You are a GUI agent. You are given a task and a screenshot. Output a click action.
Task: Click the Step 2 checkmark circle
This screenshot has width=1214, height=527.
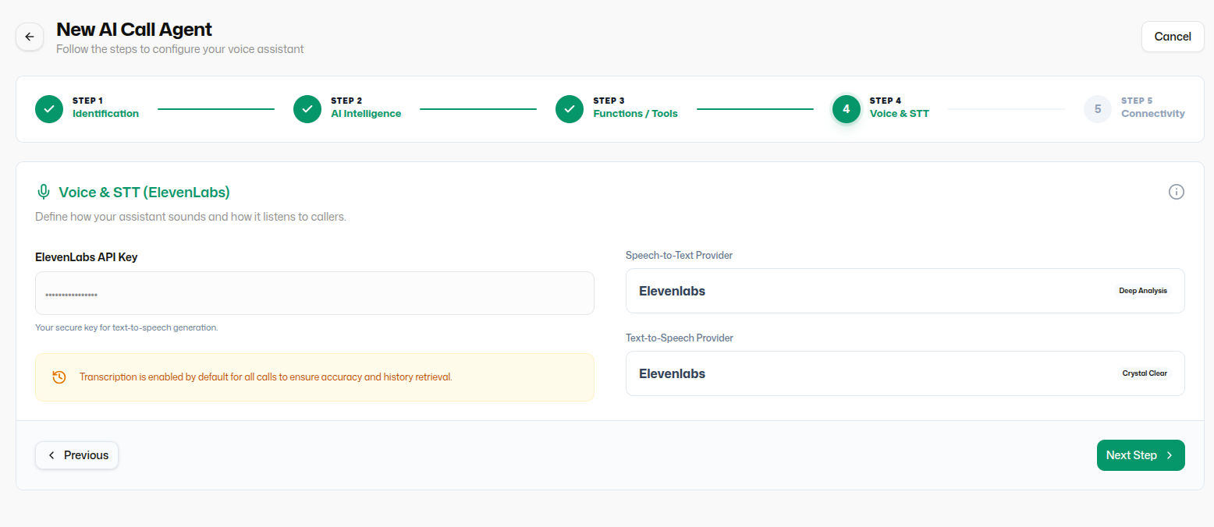click(307, 109)
